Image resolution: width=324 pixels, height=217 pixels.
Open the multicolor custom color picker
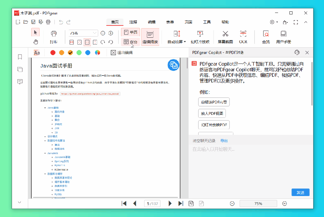[x=98, y=53]
